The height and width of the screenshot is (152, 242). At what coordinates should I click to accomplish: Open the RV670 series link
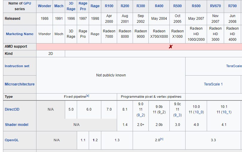pyautogui.click(x=215, y=6)
